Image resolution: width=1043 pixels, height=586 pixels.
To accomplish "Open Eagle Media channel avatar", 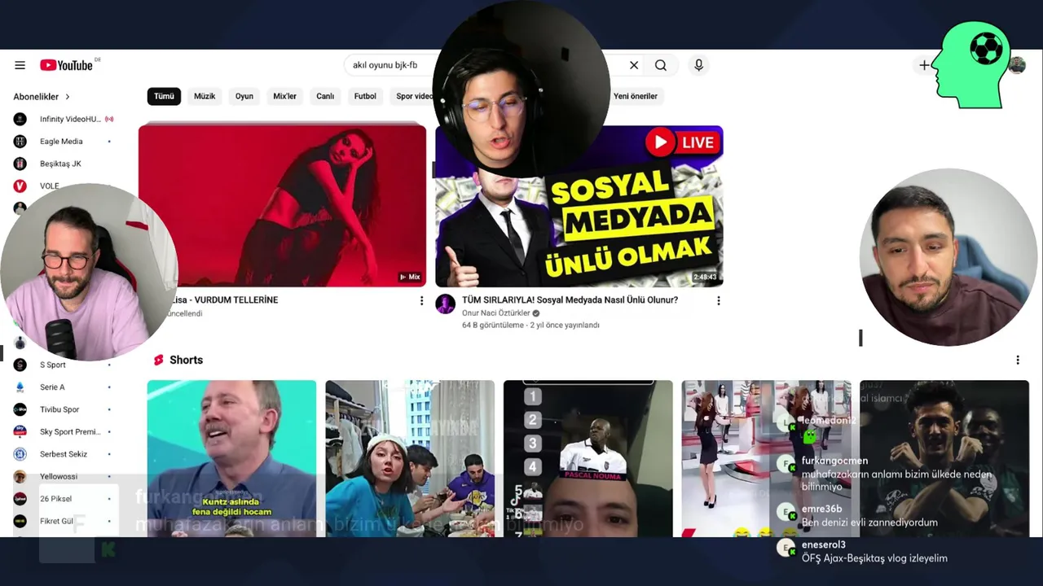I will pyautogui.click(x=20, y=141).
